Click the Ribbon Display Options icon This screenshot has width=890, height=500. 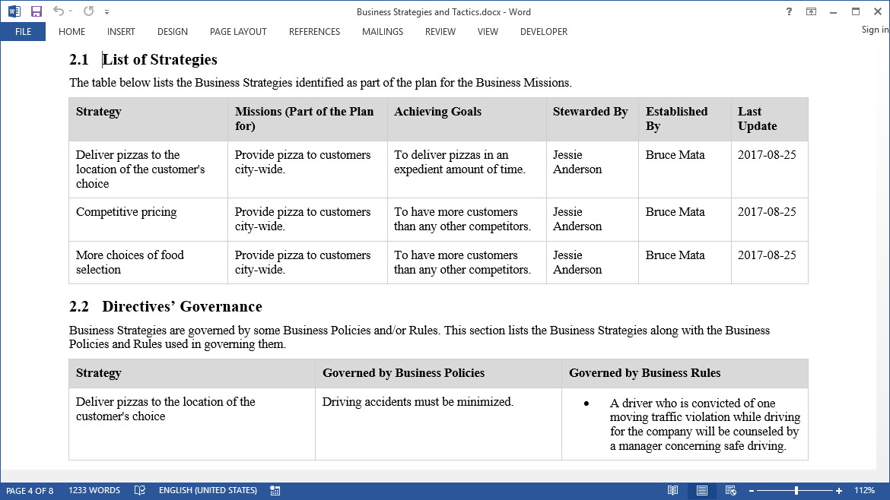(812, 11)
